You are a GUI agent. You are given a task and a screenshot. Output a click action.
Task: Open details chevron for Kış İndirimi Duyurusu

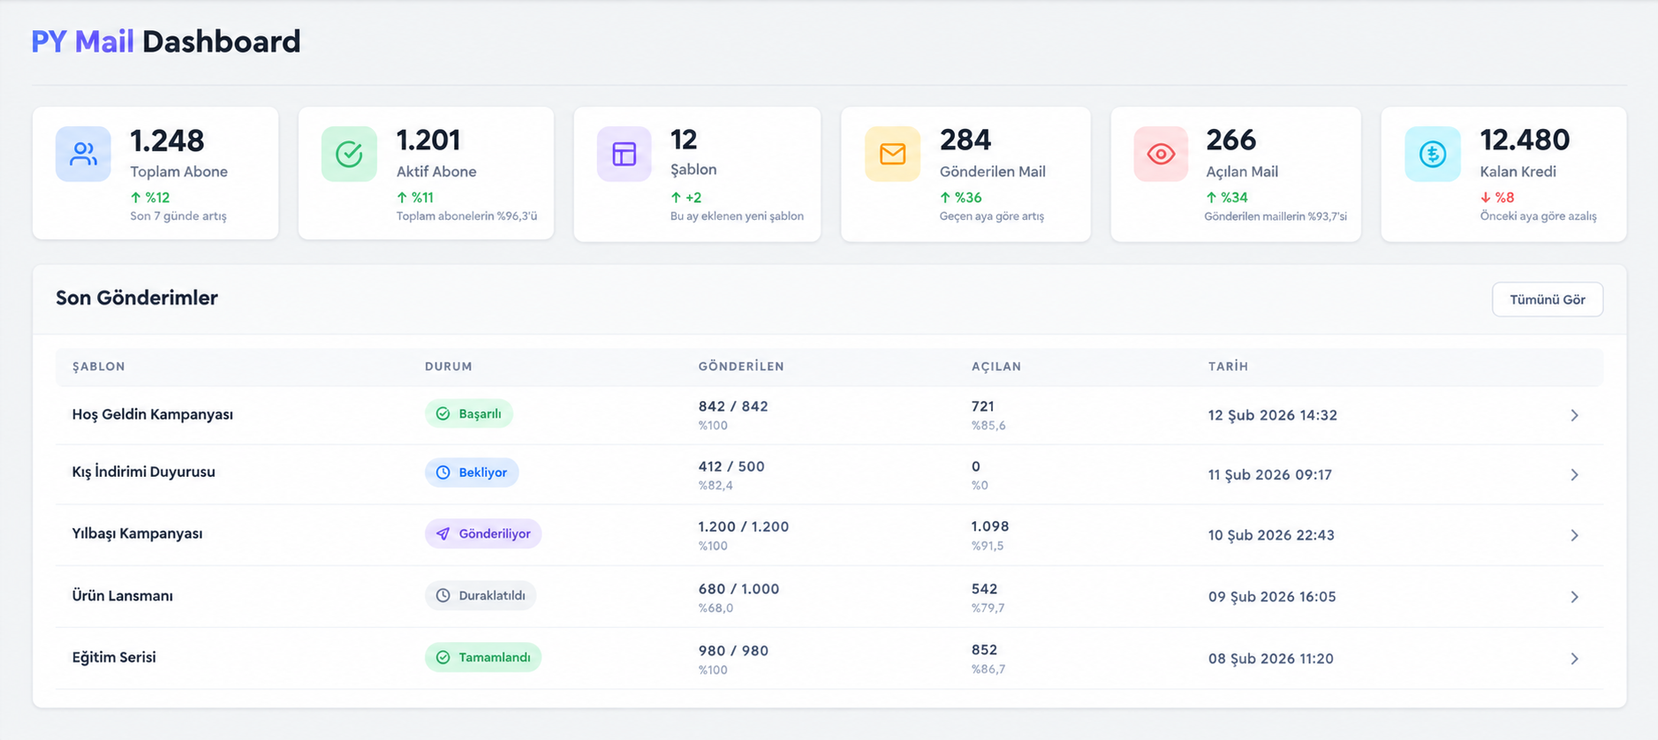[1574, 475]
